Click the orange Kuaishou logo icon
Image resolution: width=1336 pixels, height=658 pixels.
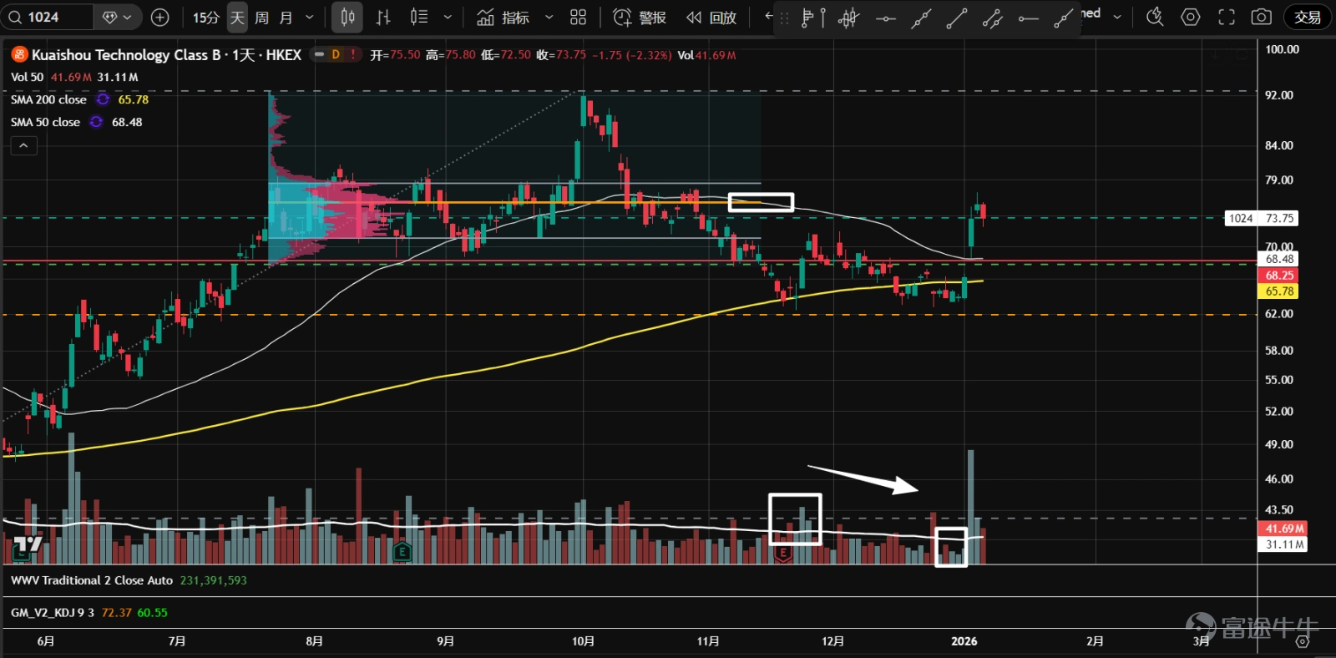(19, 55)
